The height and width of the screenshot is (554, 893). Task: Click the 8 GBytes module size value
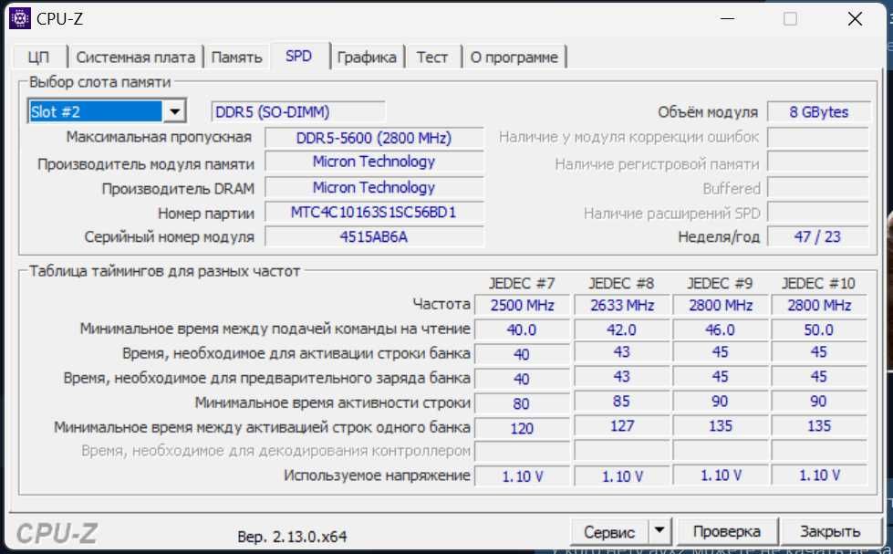click(x=818, y=111)
